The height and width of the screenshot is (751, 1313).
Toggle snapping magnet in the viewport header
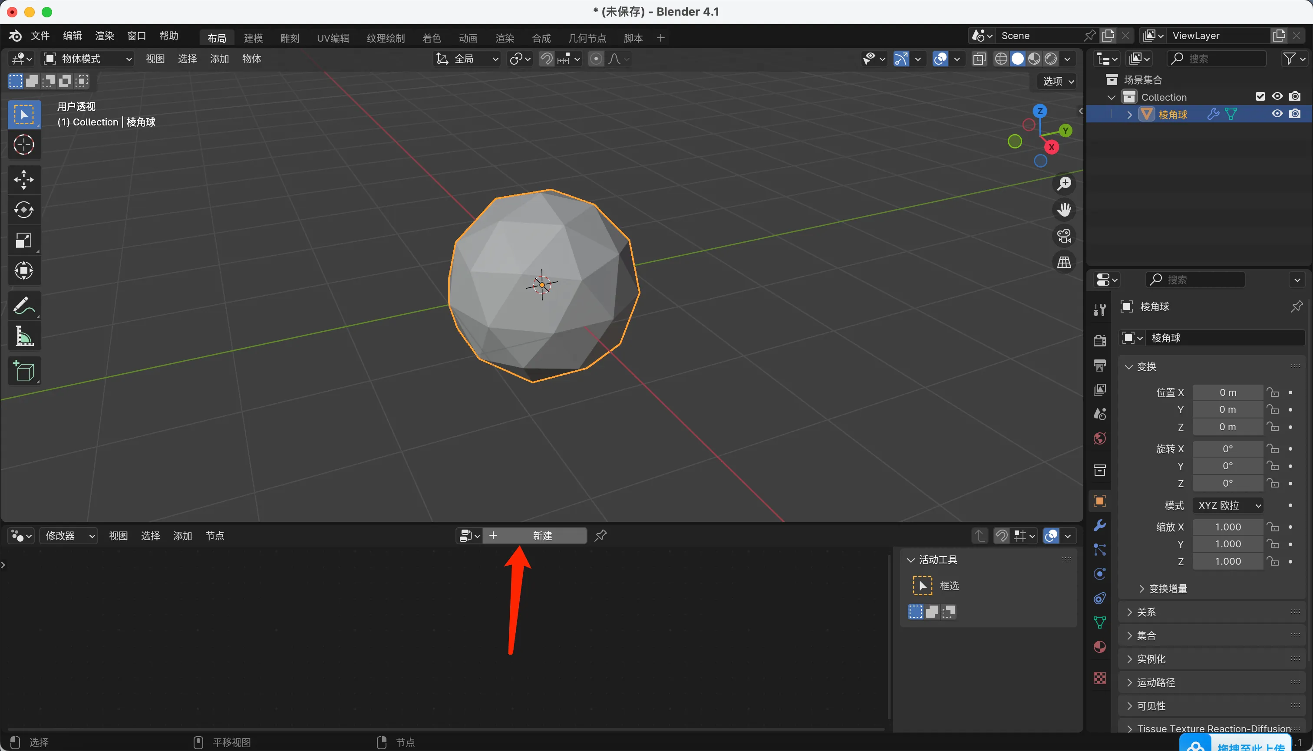[x=546, y=59]
